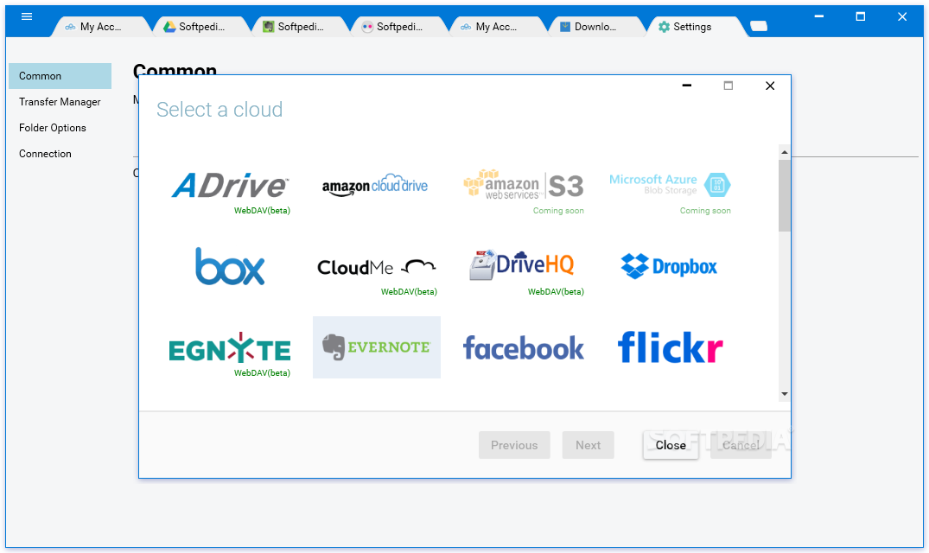Select the Facebook logo
Screen dimensions: 929x553
(x=523, y=348)
